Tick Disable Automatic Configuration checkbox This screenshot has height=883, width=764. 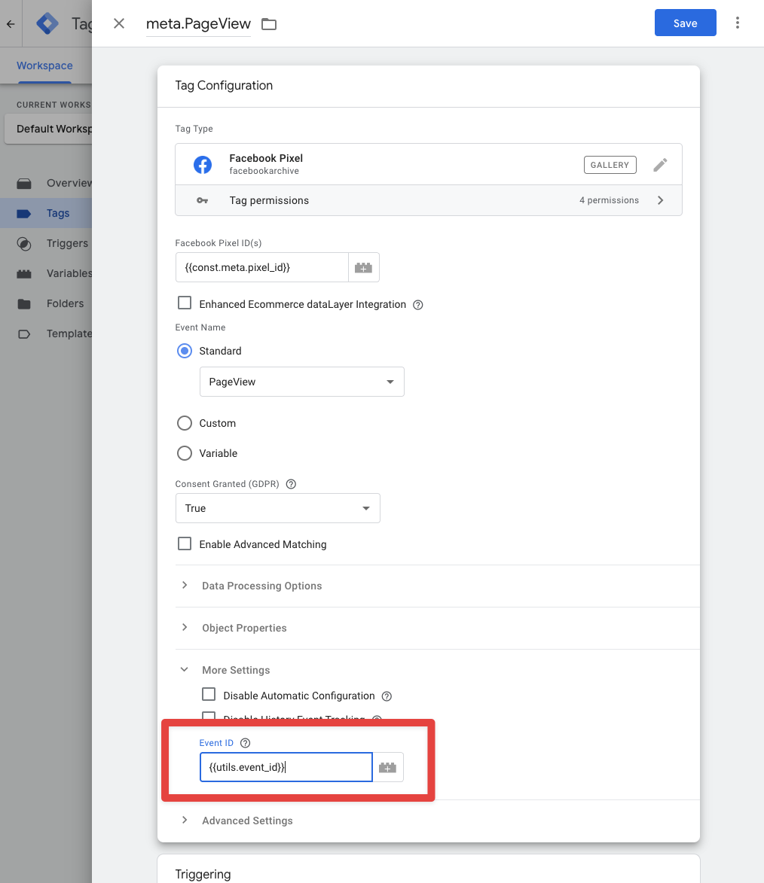point(209,695)
